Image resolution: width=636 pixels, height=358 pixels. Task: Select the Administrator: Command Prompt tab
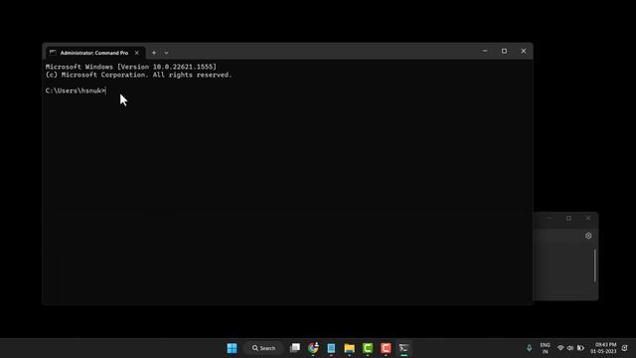94,53
